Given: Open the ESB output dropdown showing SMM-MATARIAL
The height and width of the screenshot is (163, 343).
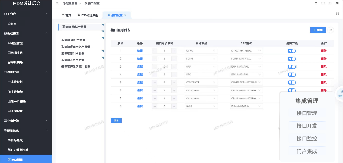Looking at the screenshot, I should tap(246, 106).
